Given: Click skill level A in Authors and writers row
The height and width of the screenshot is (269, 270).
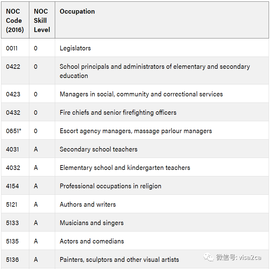Looking at the screenshot, I should pos(36,205).
